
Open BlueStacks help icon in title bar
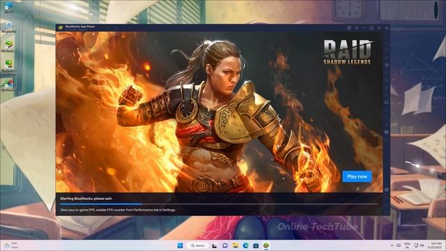coord(349,28)
